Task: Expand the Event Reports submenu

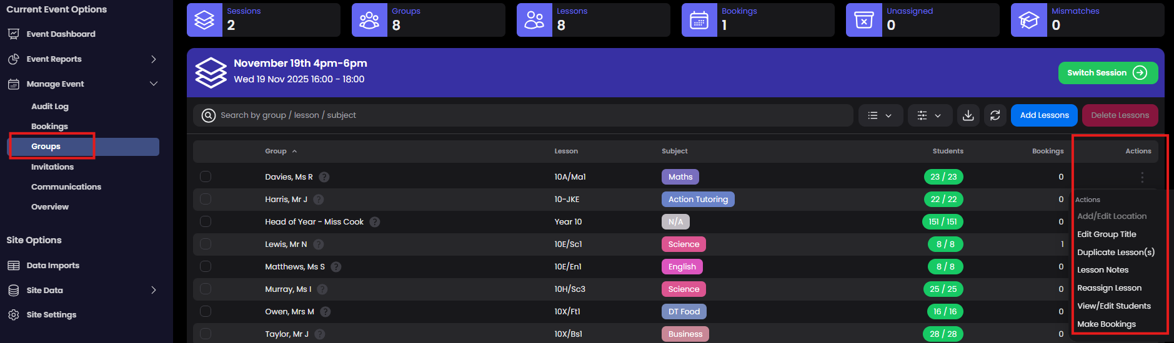Action: point(154,59)
